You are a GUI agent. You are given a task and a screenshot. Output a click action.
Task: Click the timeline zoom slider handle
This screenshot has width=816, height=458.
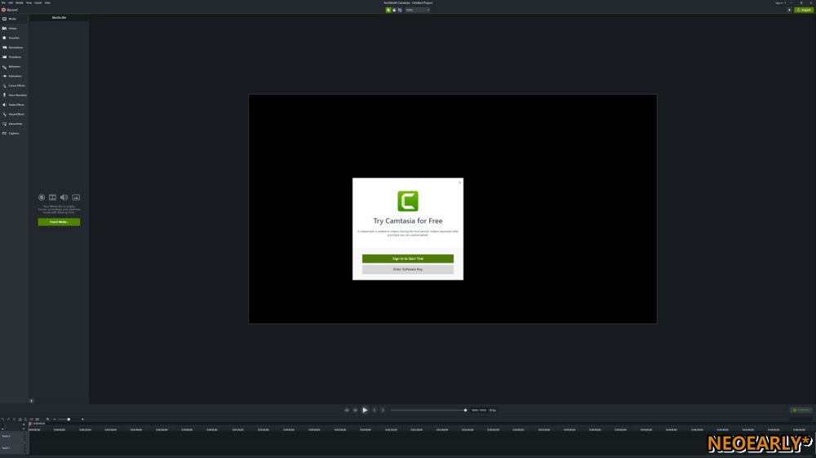(69, 420)
